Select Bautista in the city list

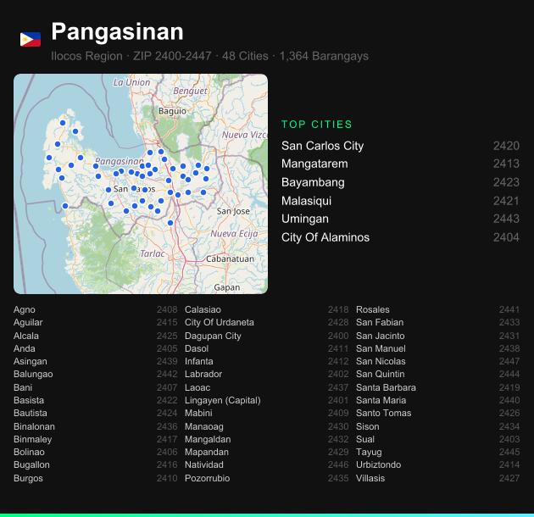coord(95,413)
